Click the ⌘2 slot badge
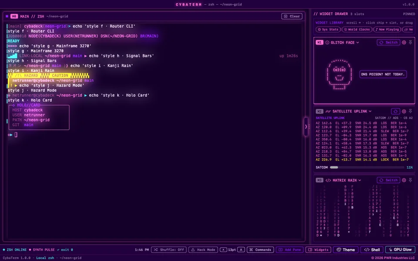418x261 pixels. pyautogui.click(x=319, y=111)
